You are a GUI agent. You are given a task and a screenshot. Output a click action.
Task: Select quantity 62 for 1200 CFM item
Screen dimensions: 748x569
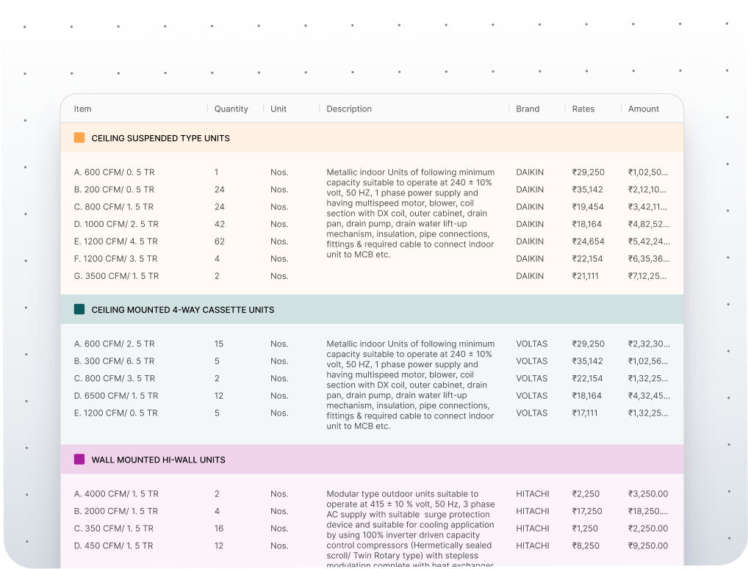point(220,242)
